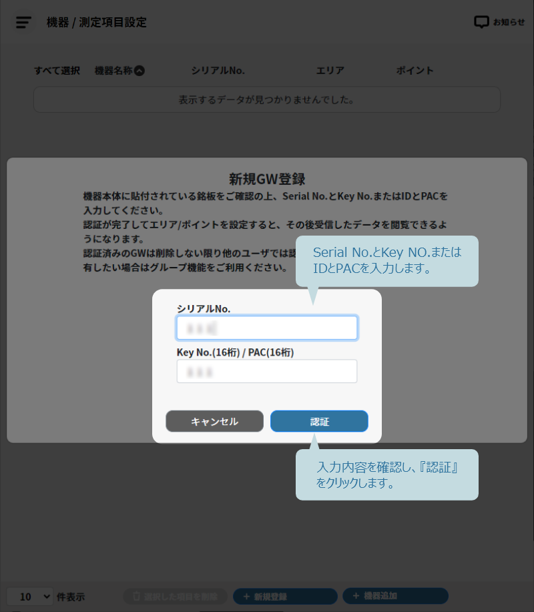Viewport: 534px width, 612px height.
Task: Click the キャンセル button
Action: pos(215,421)
